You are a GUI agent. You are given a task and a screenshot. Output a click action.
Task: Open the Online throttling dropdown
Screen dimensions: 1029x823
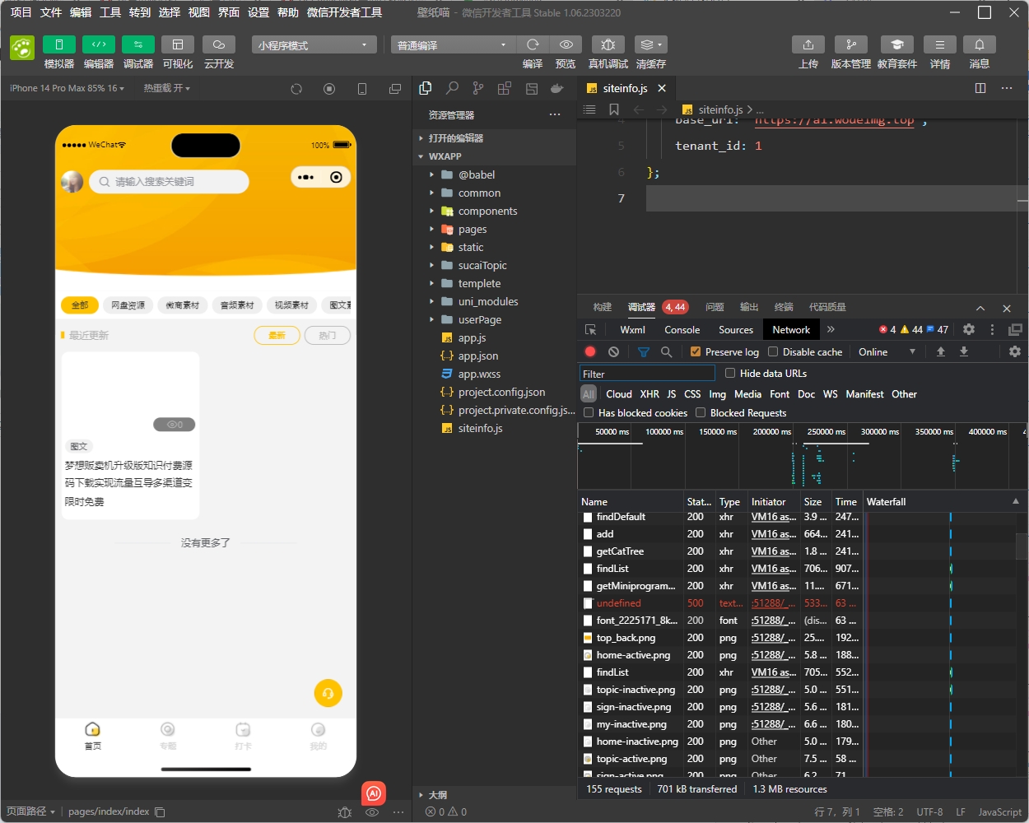click(887, 351)
